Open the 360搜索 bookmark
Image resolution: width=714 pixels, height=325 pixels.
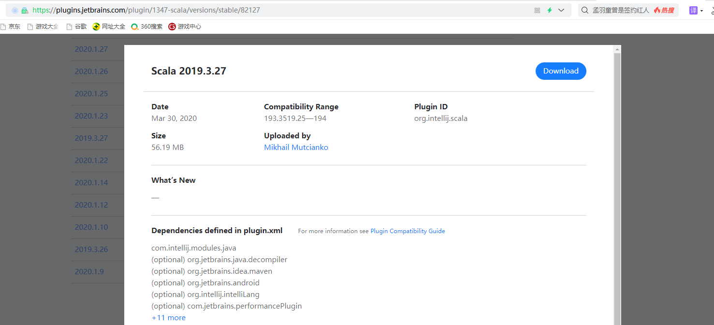(147, 27)
